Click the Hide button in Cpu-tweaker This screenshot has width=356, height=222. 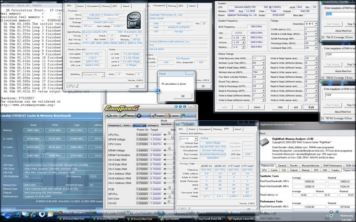pyautogui.click(x=280, y=107)
